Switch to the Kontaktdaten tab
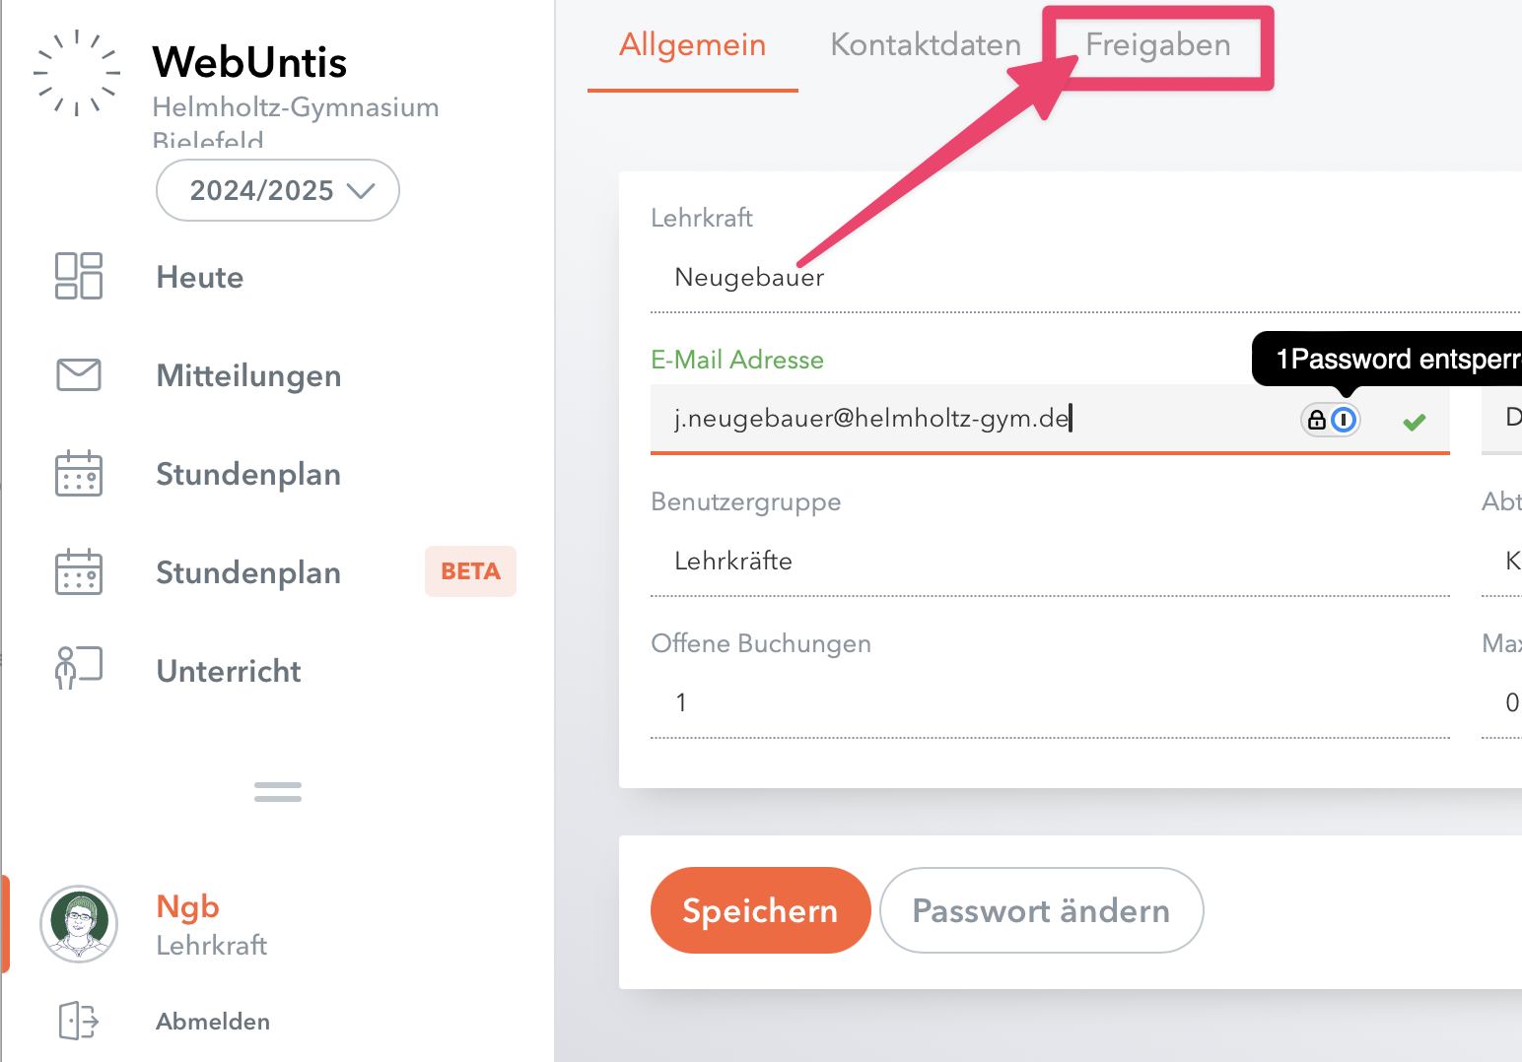This screenshot has height=1062, width=1522. coord(925,44)
